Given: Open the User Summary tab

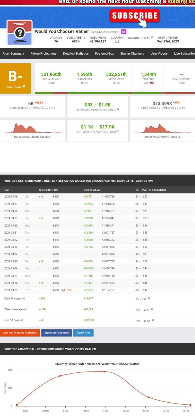Looking at the screenshot, I should pyautogui.click(x=14, y=53).
